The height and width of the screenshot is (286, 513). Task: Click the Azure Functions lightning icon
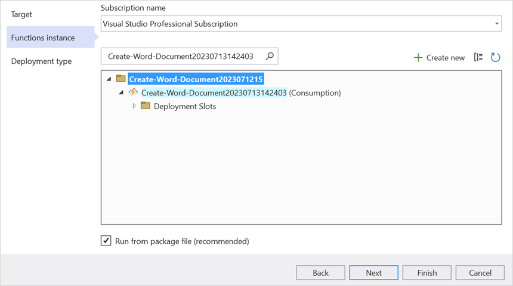pos(133,92)
